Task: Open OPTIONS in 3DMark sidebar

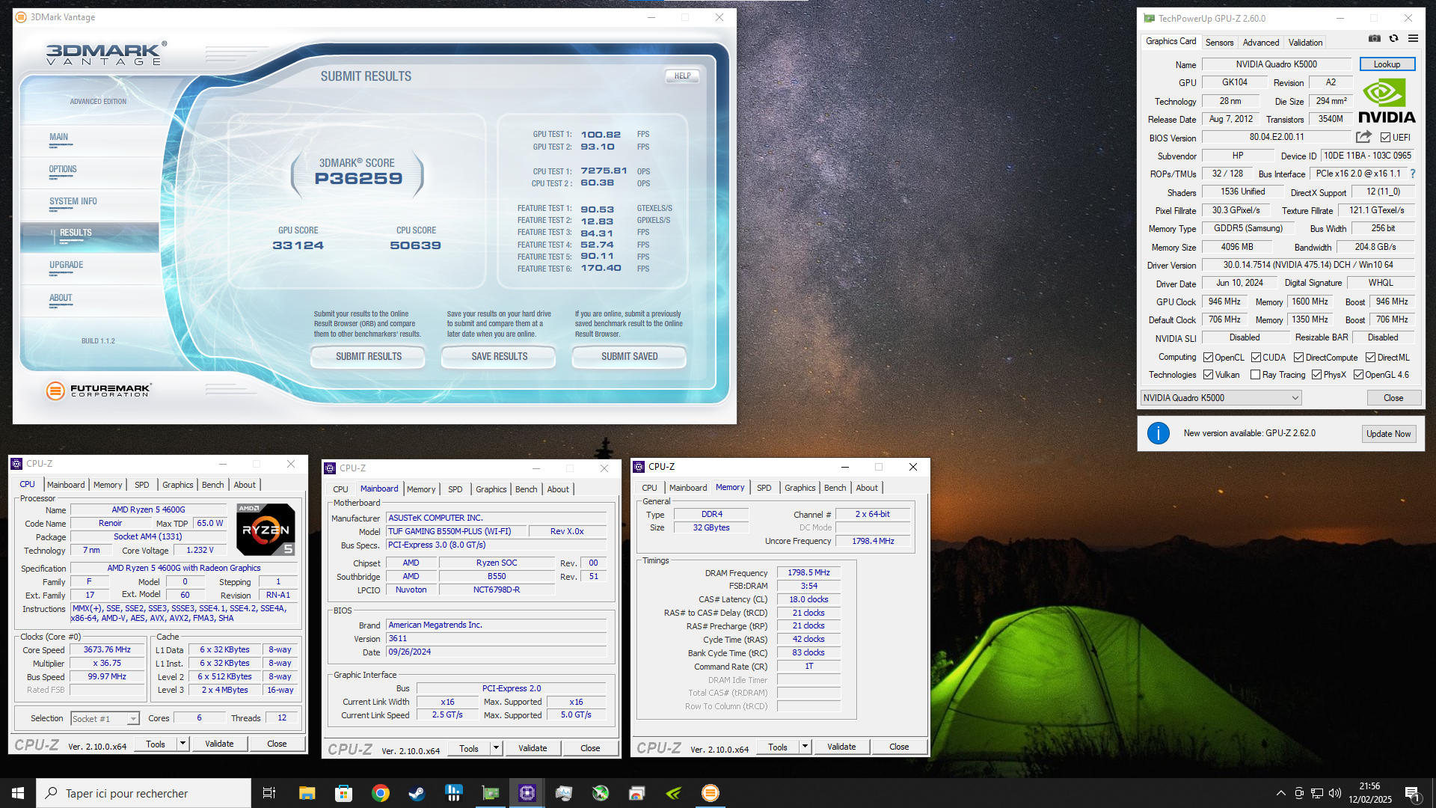Action: (63, 169)
